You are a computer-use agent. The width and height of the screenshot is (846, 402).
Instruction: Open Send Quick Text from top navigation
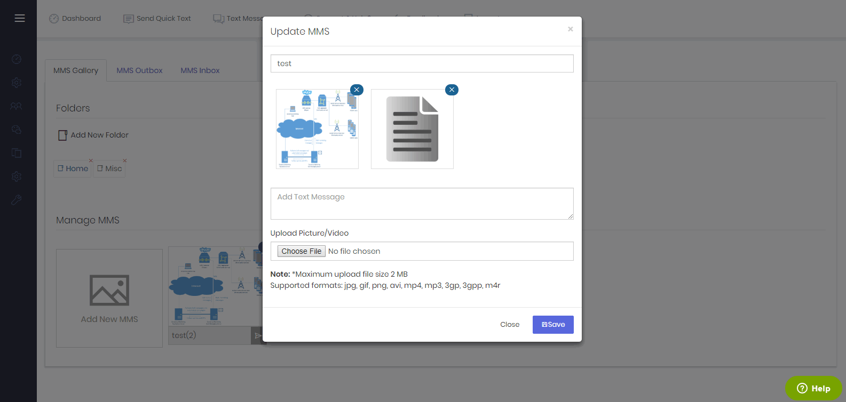pos(157,19)
